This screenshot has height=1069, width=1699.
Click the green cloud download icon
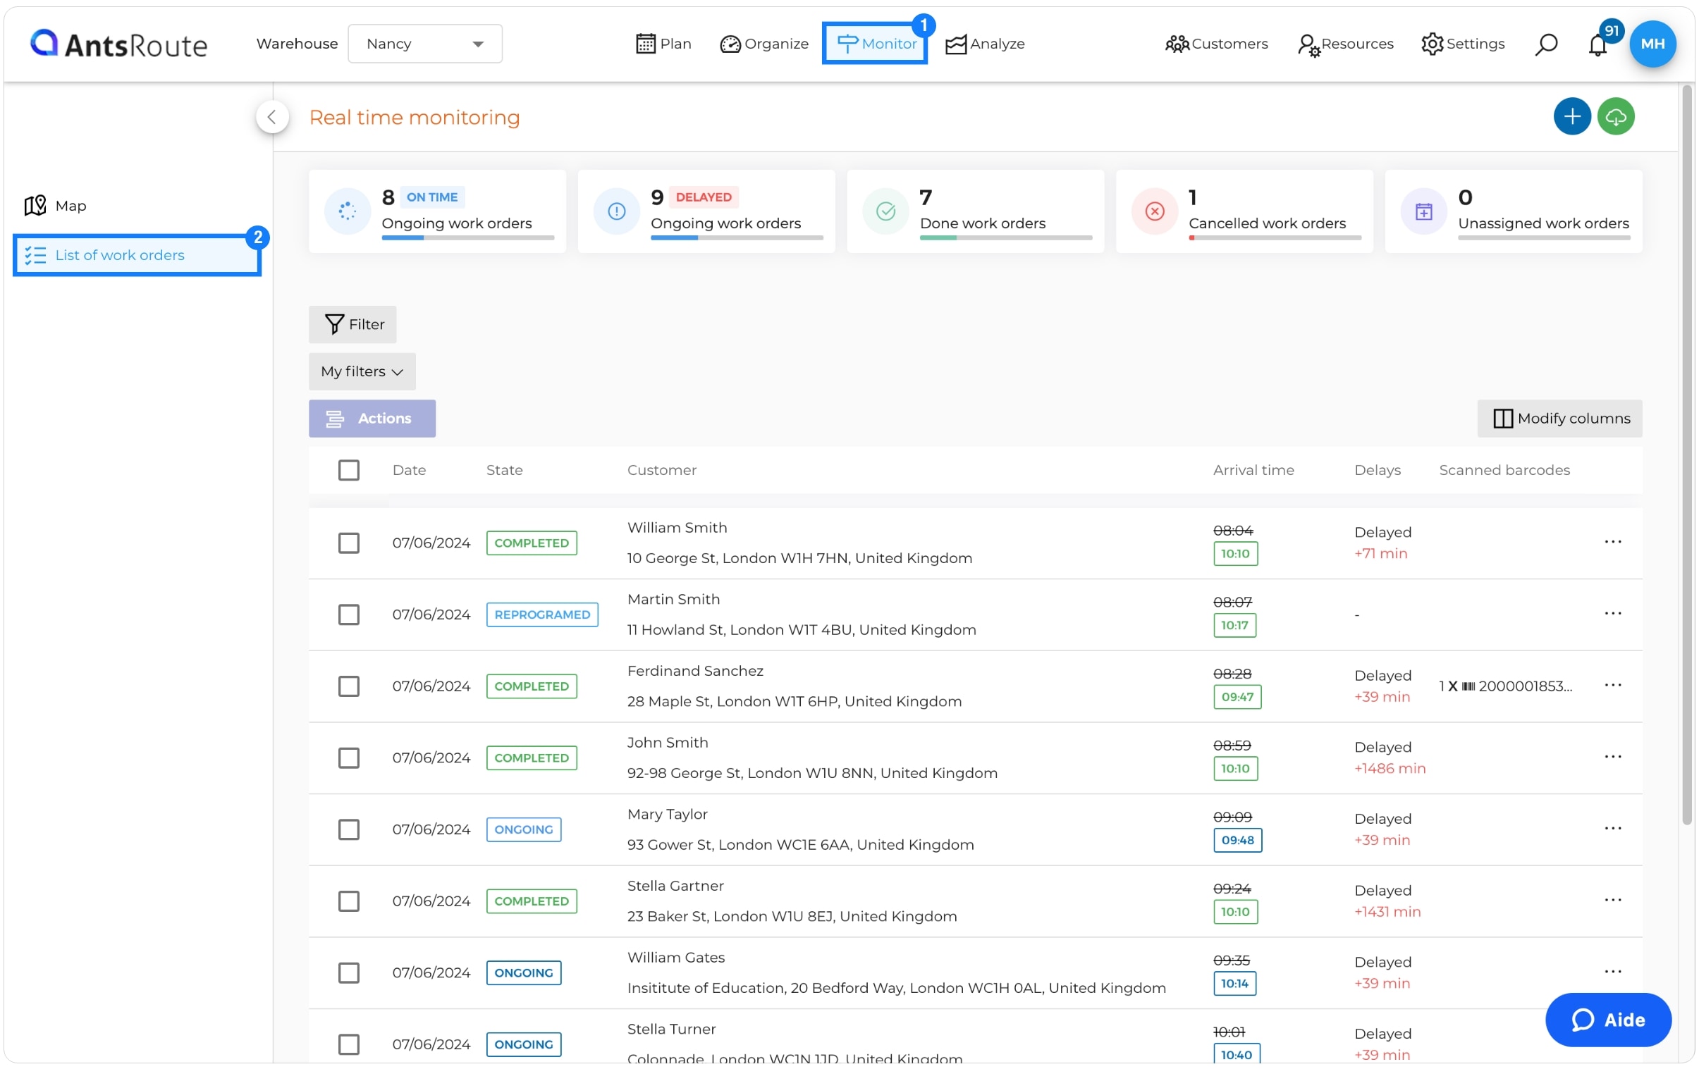(1615, 116)
